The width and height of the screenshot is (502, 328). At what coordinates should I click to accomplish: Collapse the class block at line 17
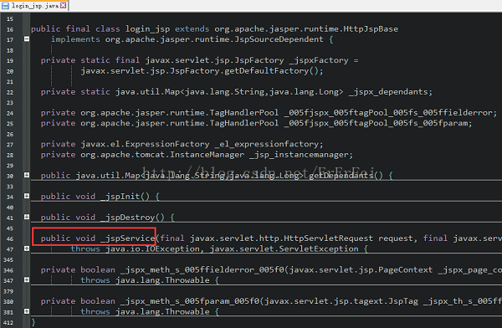pyautogui.click(x=27, y=38)
